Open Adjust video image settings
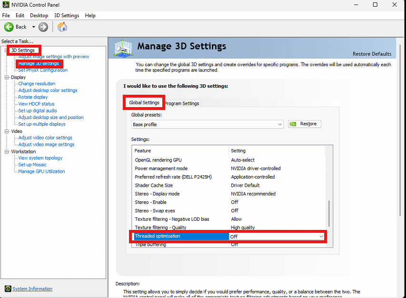The image size is (406, 298). tap(46, 144)
